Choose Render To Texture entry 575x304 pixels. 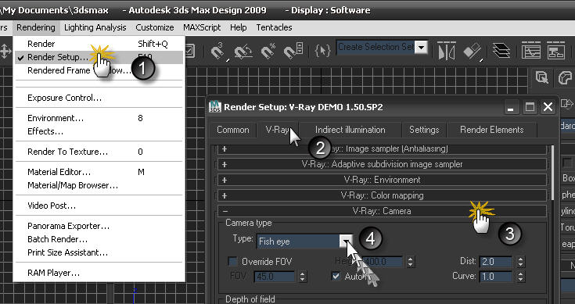(99, 152)
